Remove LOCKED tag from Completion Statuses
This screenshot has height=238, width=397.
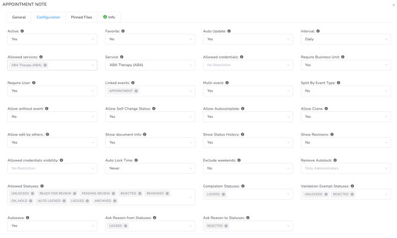click(x=223, y=194)
